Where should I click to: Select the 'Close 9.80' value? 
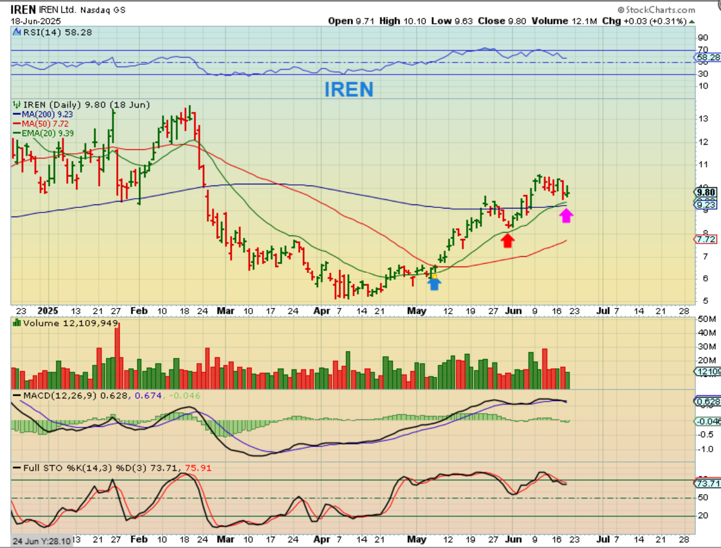click(x=502, y=21)
